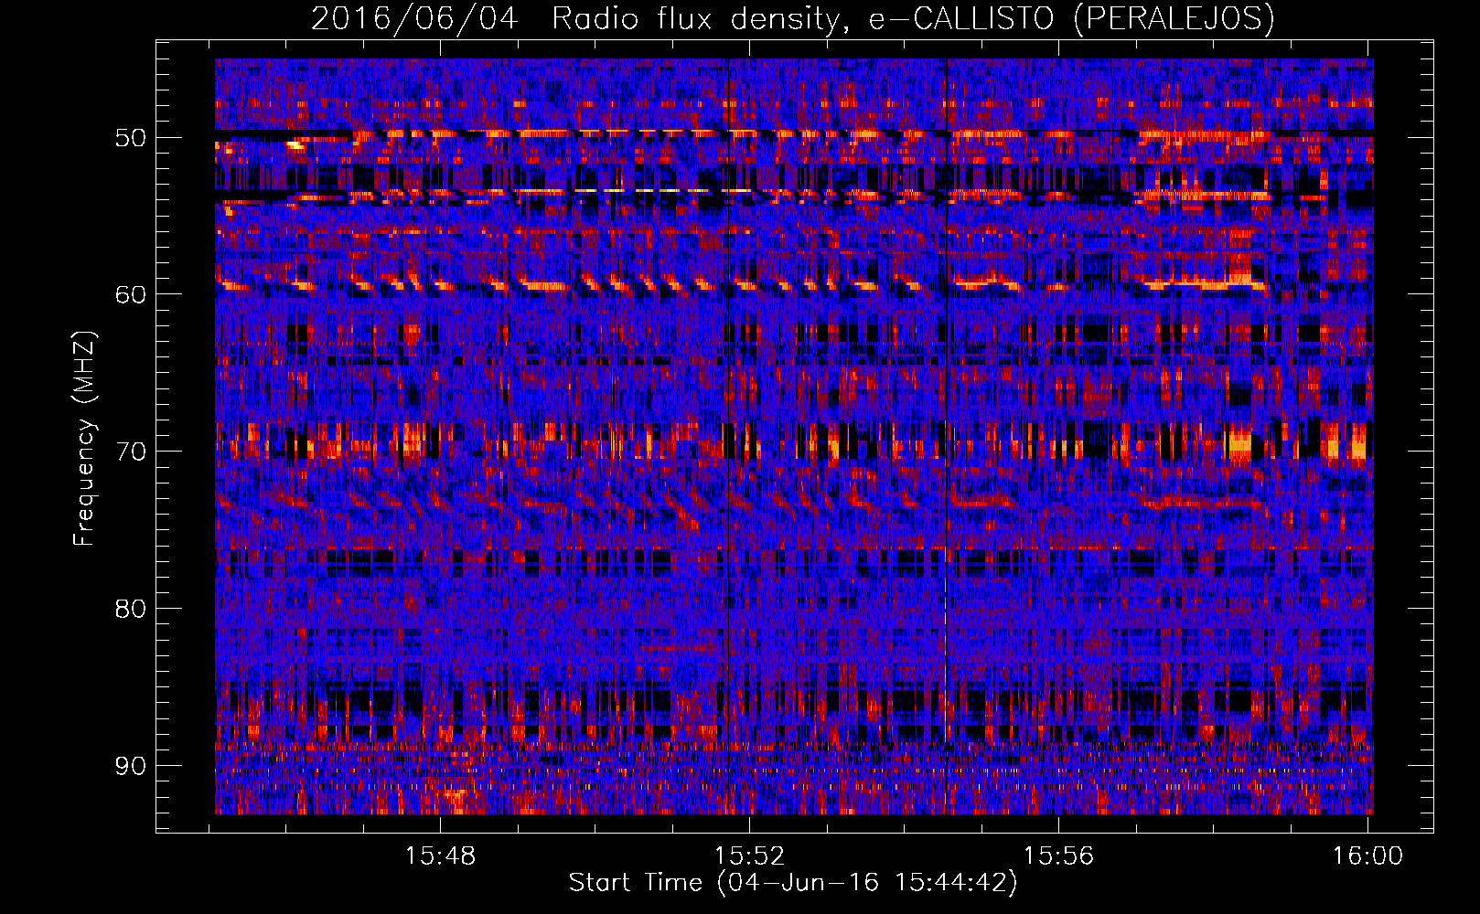Click the 16:00 time tick label

click(x=1367, y=856)
